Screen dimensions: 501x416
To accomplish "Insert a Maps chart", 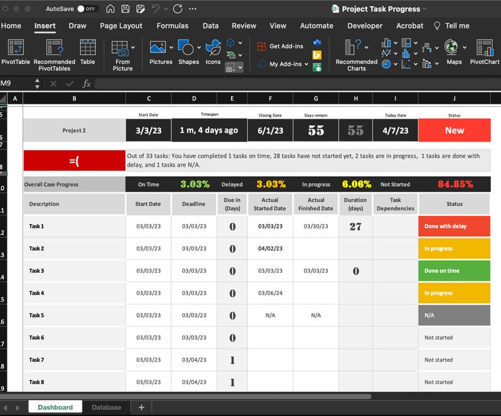I will click(x=454, y=52).
